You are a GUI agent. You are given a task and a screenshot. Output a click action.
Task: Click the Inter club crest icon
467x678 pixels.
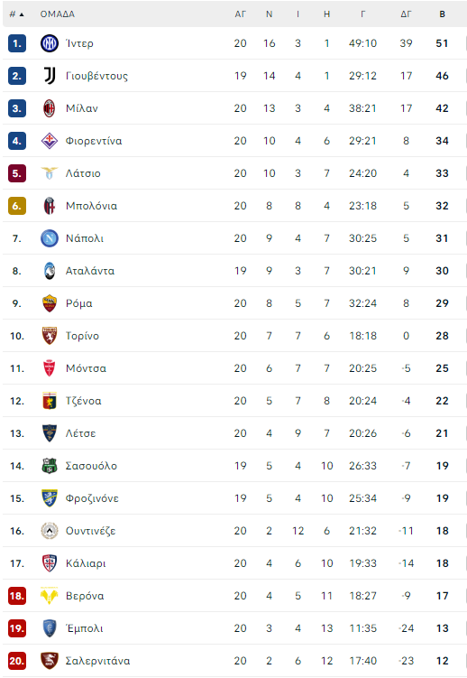tap(50, 43)
